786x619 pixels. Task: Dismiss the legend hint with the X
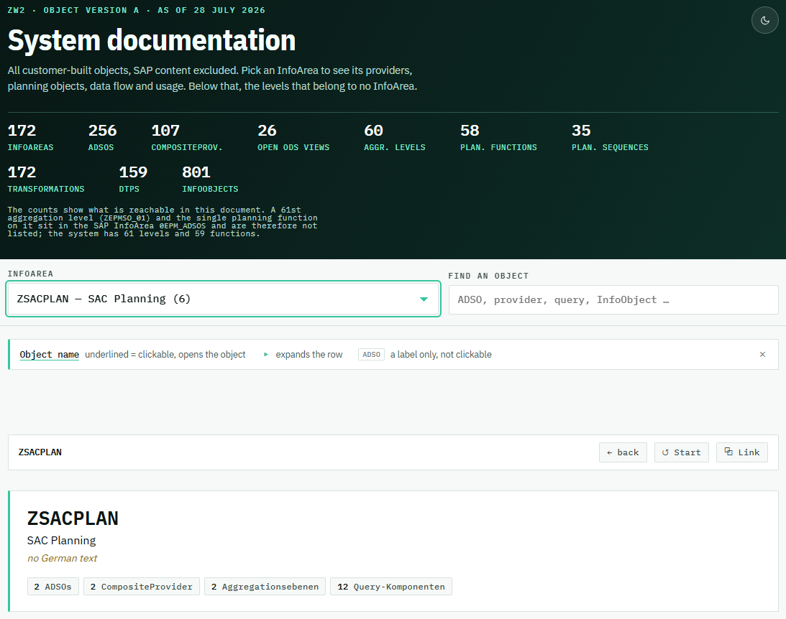pyautogui.click(x=762, y=354)
